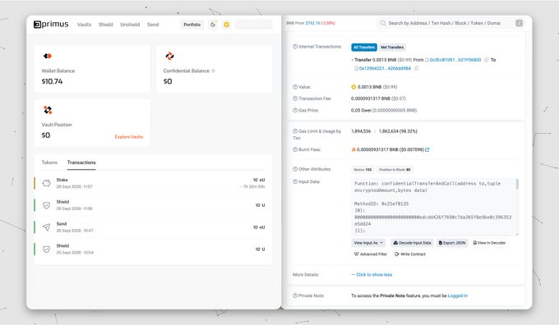Click the yellow BNB network icon
Image resolution: width=559 pixels, height=325 pixels.
pos(226,25)
